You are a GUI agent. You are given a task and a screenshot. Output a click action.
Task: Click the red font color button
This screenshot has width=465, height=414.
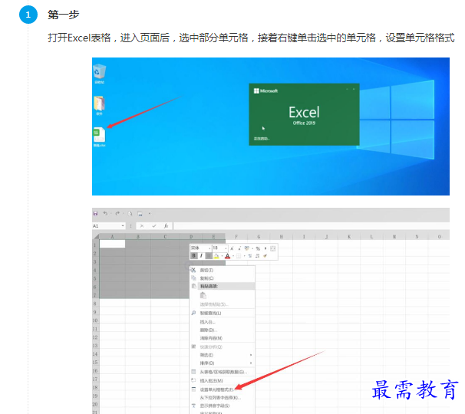pos(227,256)
